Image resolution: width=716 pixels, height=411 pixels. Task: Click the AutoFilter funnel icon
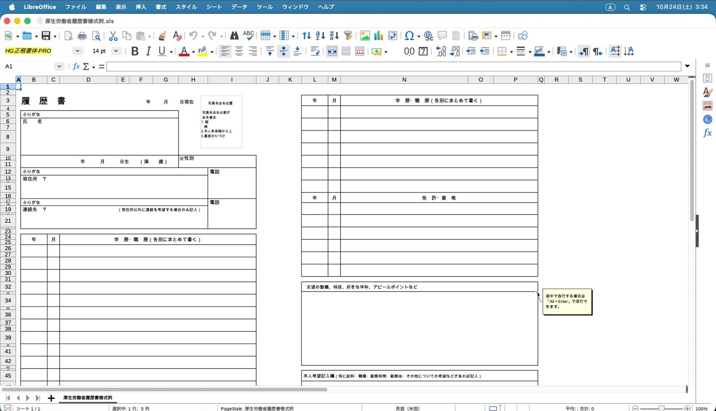(348, 36)
